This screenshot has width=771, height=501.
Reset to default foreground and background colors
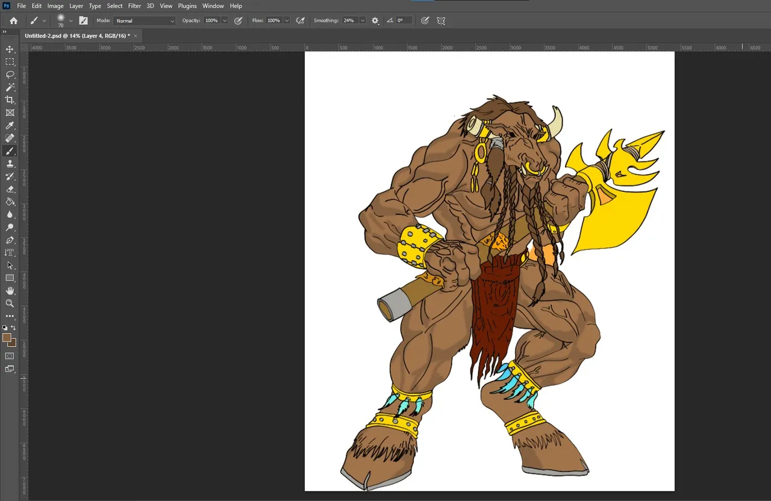(x=5, y=328)
